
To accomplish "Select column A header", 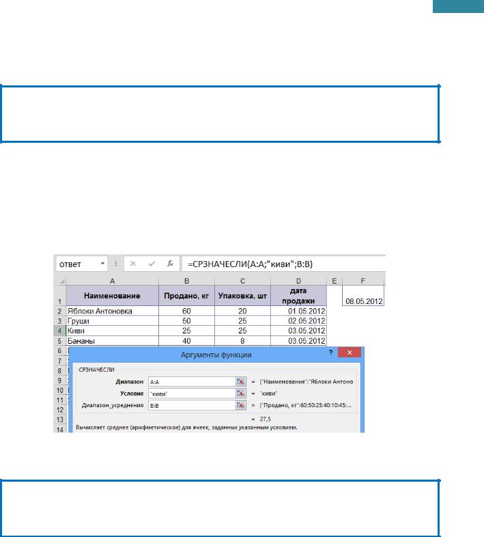I will [x=112, y=281].
